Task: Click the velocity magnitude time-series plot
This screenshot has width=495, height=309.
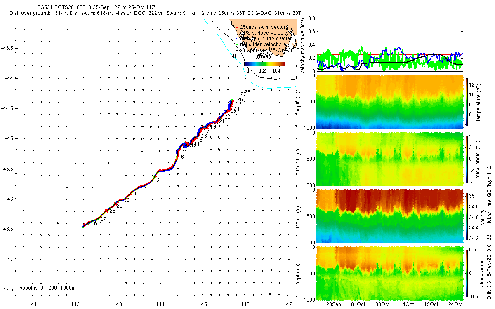Action: coord(389,44)
